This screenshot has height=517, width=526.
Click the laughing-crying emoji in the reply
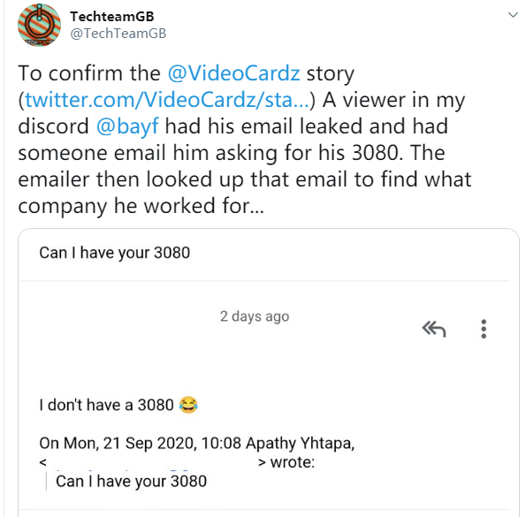pos(188,405)
